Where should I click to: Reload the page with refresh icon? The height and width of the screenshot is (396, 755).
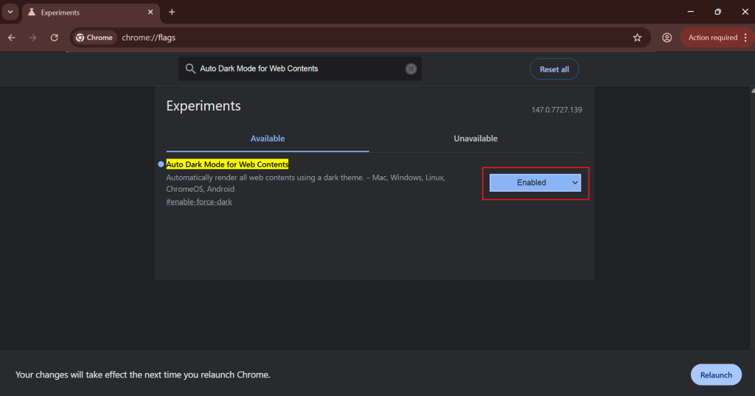55,38
